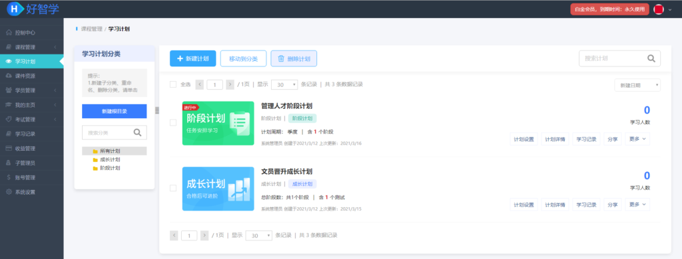Expand the 考试管理 submenu chevron
Viewport: 682px width, 259px height.
55,120
